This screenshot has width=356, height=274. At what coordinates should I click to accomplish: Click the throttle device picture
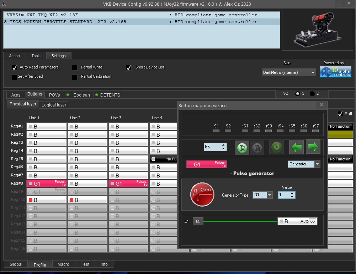(317, 30)
